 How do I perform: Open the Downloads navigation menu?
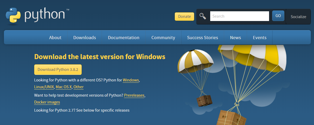pos(85,37)
